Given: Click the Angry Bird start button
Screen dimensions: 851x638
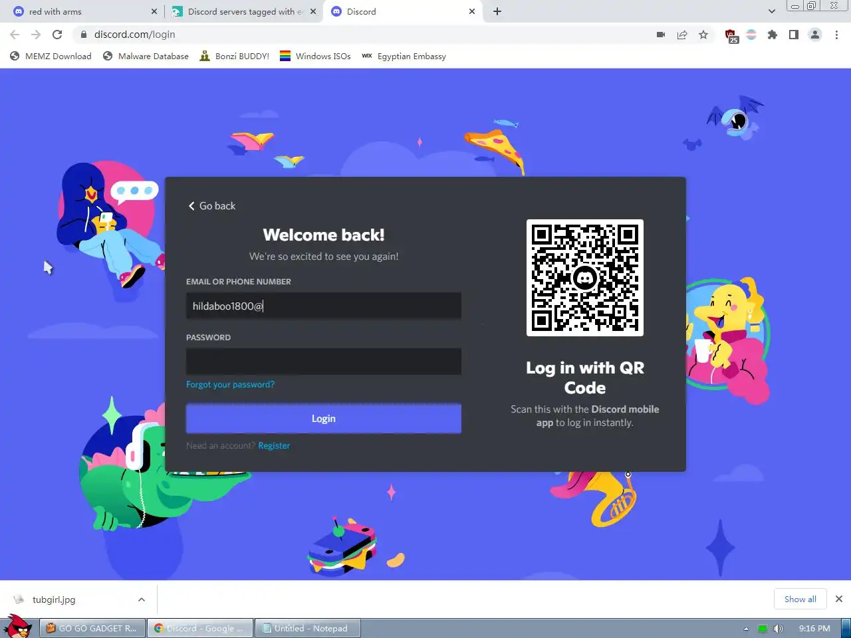Looking at the screenshot, I should 18,626.
